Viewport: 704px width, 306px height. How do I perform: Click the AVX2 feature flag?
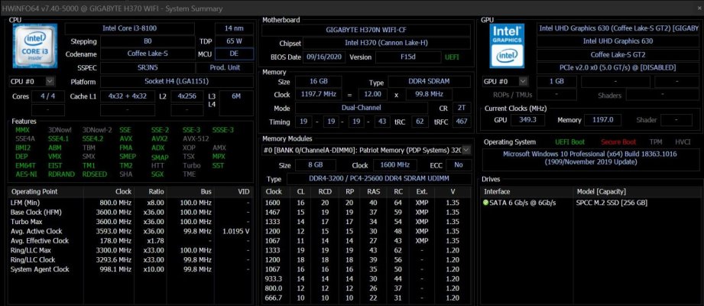coord(160,138)
